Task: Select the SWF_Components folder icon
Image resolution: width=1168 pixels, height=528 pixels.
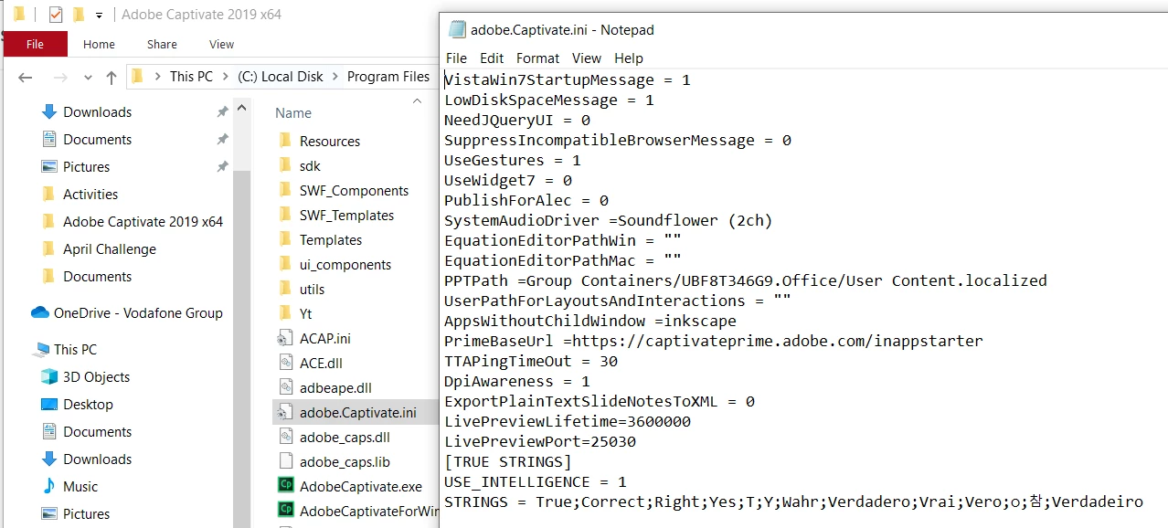Action: (x=284, y=190)
